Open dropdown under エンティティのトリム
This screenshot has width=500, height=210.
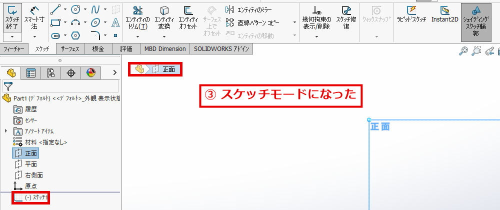[138, 36]
